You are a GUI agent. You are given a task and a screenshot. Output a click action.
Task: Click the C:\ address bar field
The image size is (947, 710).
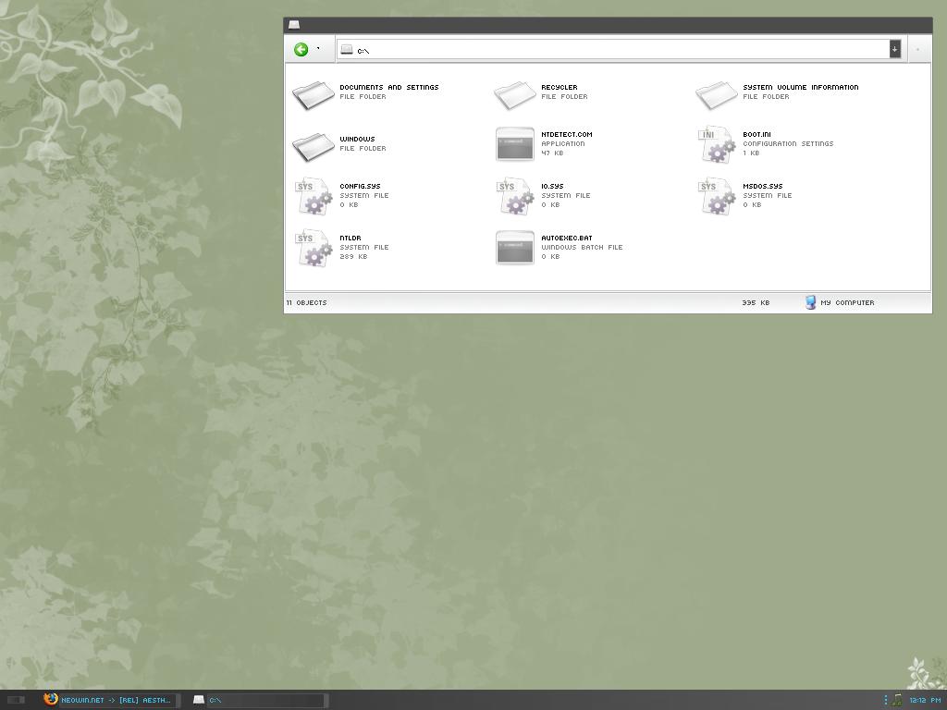[610, 50]
